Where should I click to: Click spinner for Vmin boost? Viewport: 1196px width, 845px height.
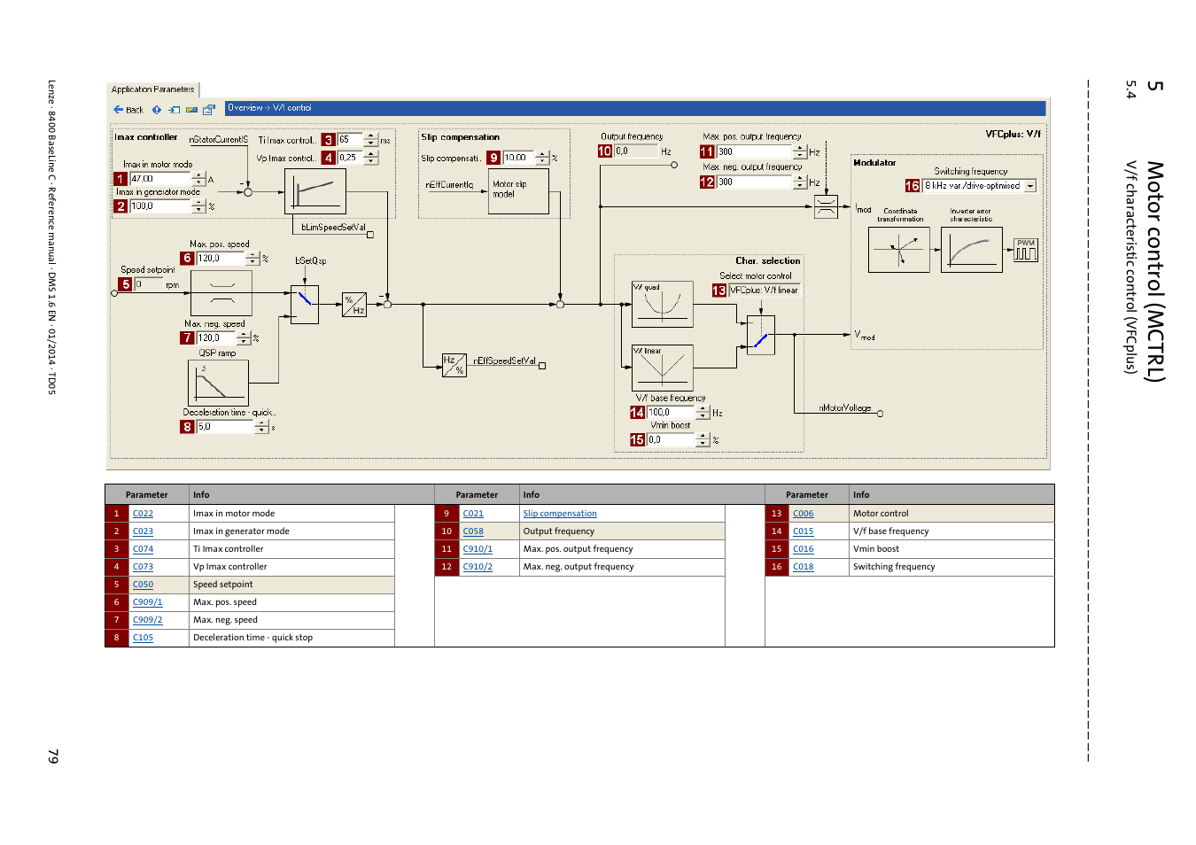pos(703,439)
